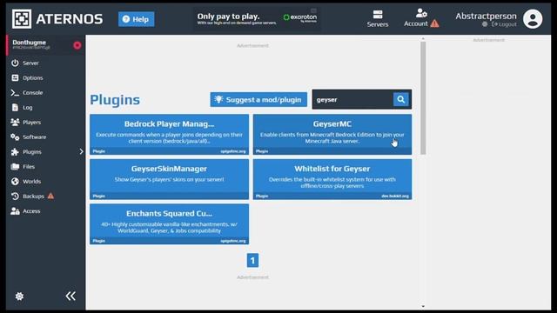Open the exaroton advertisement banner
This screenshot has width=557, height=313.
pos(257,18)
